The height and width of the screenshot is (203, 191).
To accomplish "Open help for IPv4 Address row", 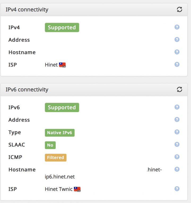I will click(x=177, y=39).
